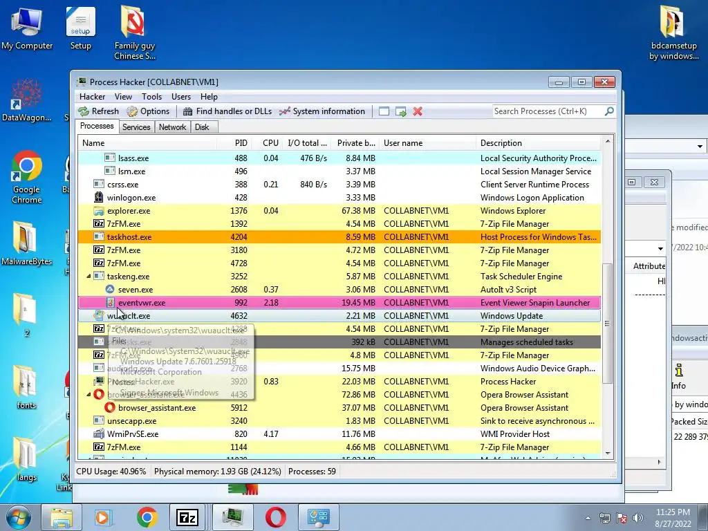The width and height of the screenshot is (708, 531).
Task: Click Find handles or DLLs
Action: click(x=227, y=111)
